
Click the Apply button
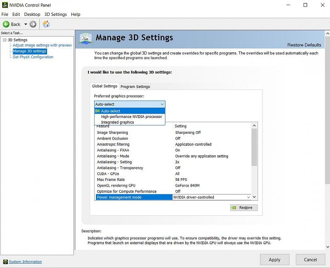pyautogui.click(x=275, y=260)
